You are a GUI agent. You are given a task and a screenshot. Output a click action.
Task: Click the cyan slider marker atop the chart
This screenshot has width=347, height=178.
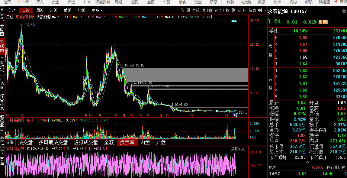(234, 21)
